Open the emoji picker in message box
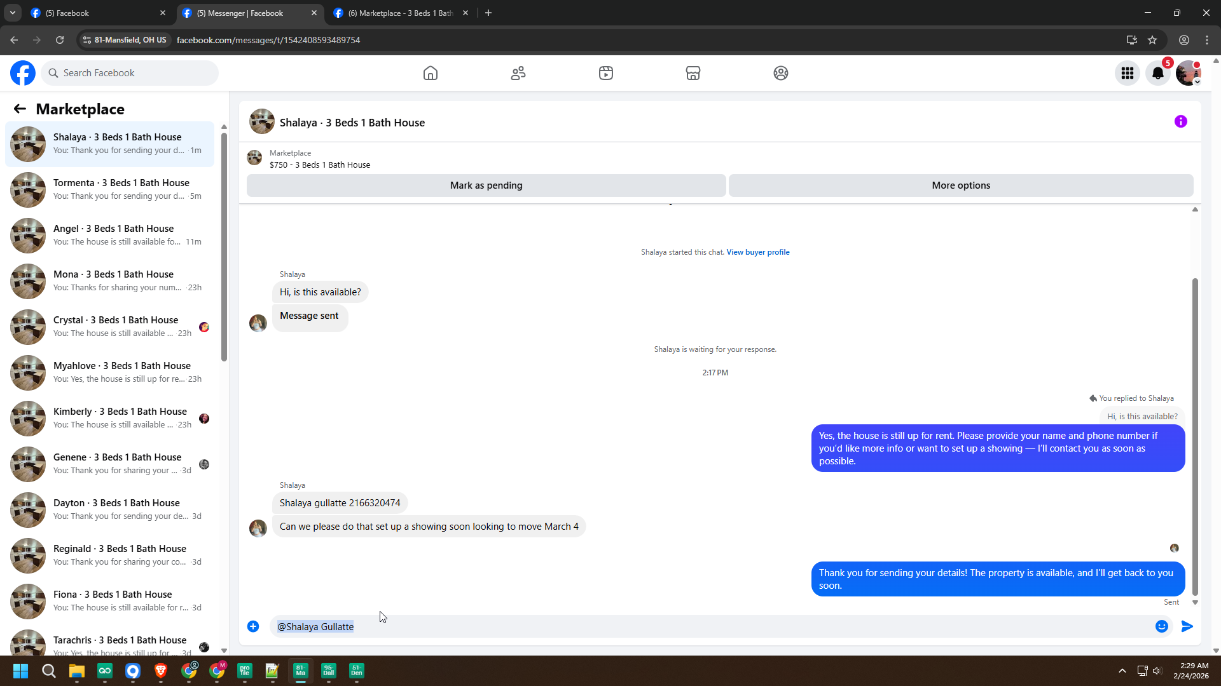The height and width of the screenshot is (686, 1221). pyautogui.click(x=1161, y=626)
